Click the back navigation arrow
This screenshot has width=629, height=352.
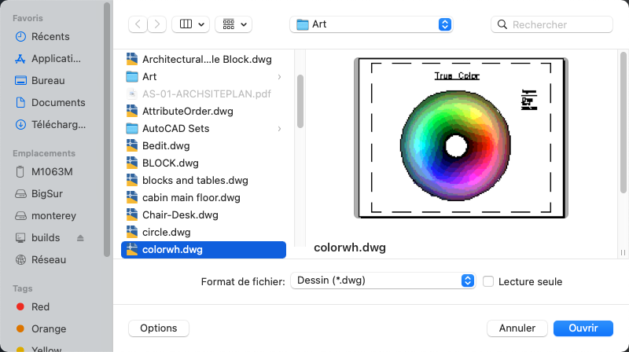138,24
